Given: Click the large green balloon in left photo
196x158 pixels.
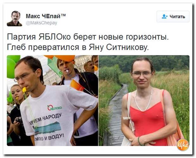Looking at the screenshot, I should [x=11, y=68].
